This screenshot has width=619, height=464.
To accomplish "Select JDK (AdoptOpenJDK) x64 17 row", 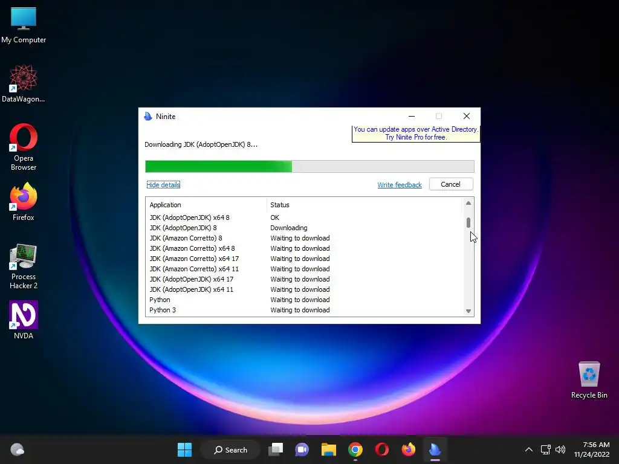I will pyautogui.click(x=304, y=279).
